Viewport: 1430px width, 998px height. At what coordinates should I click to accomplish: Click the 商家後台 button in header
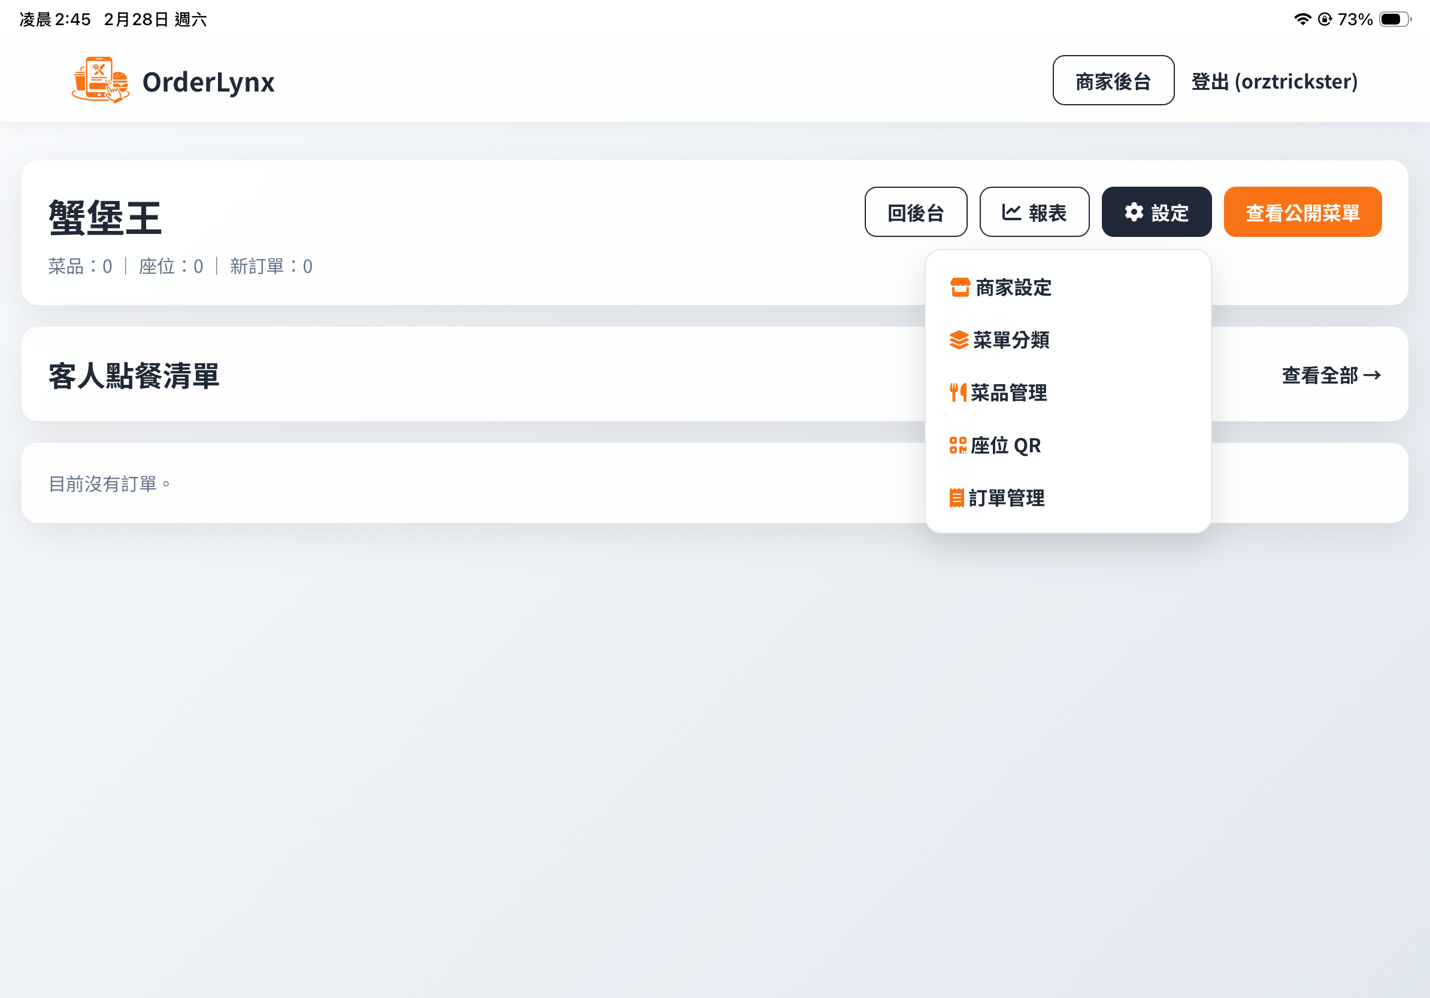tap(1113, 81)
